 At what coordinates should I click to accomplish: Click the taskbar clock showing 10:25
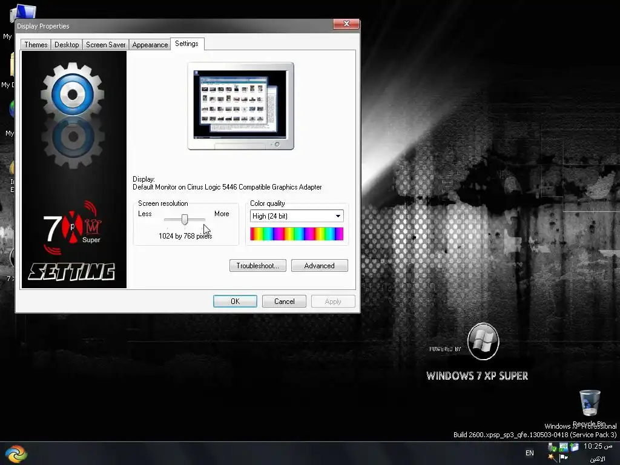(598, 446)
